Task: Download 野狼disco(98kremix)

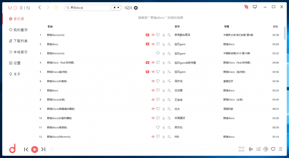Action: 163,137
